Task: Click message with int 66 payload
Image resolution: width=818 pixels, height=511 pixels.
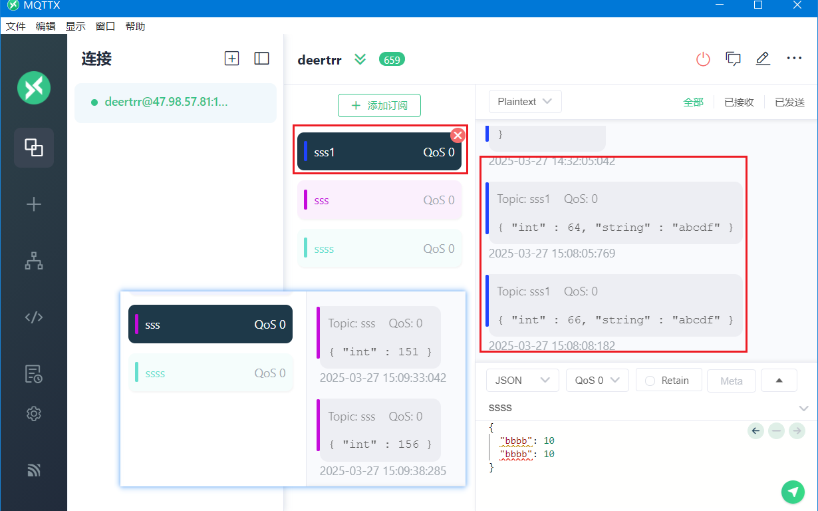Action: pos(615,305)
